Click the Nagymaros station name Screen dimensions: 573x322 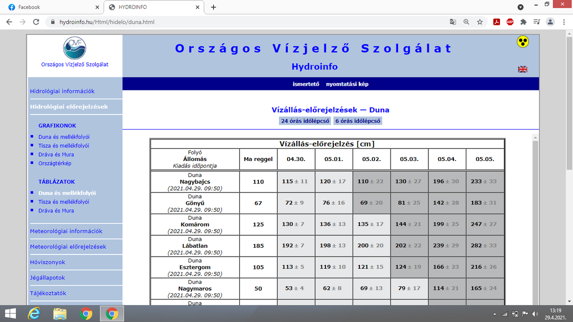click(195, 288)
